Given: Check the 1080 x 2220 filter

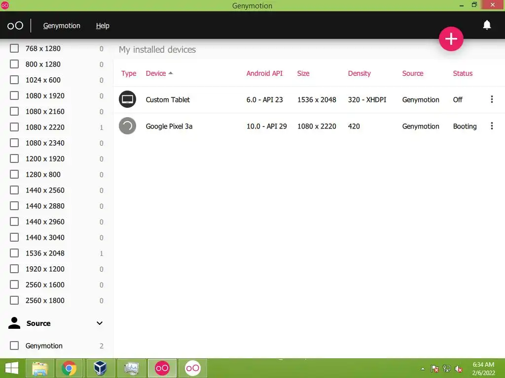Looking at the screenshot, I should (14, 127).
